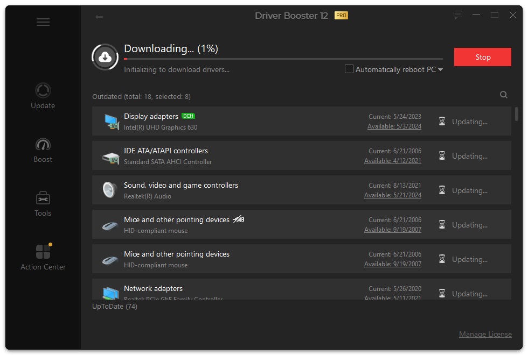Click hourglass icon for first HID-compliant mouse
This screenshot has height=355, width=528.
point(442,225)
